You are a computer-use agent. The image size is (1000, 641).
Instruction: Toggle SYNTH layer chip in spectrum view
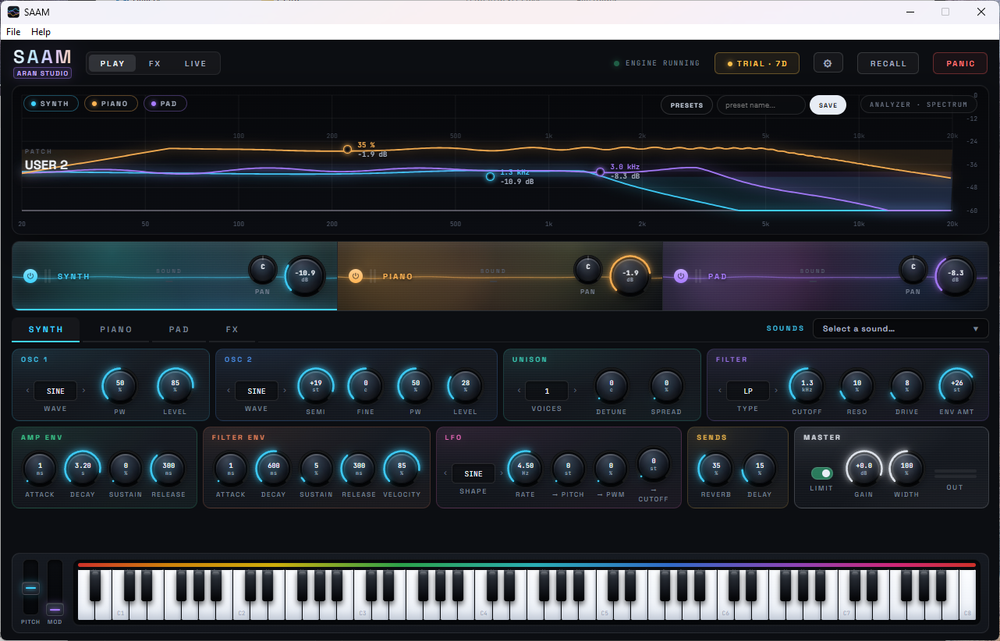pos(51,104)
